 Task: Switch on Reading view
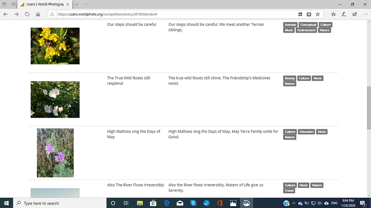pos(309,14)
